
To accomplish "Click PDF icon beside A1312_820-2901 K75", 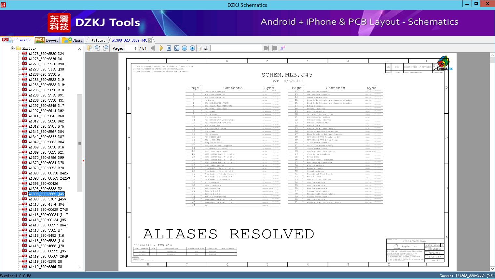I will point(24,126).
